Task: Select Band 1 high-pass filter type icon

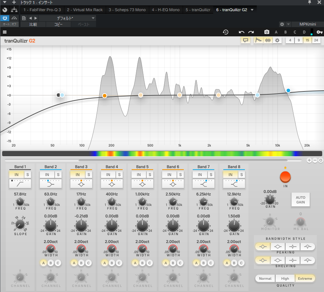Action: (x=20, y=184)
